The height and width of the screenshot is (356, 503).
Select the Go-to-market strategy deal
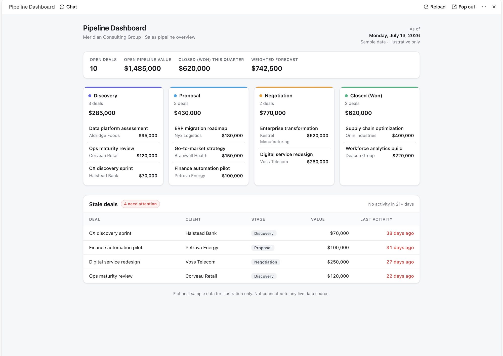[x=209, y=152]
